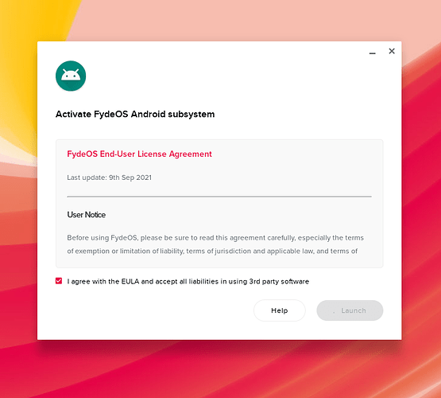Click the green Android robot icon
Viewport: 441px width, 398px height.
click(x=71, y=76)
